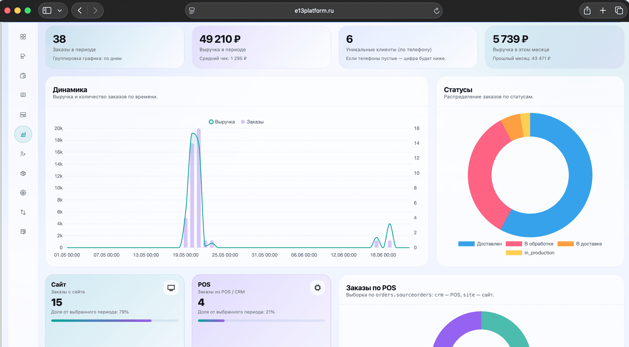The width and height of the screenshot is (629, 347).
Task: Click the Сайт share progress bar
Action: tap(115, 321)
